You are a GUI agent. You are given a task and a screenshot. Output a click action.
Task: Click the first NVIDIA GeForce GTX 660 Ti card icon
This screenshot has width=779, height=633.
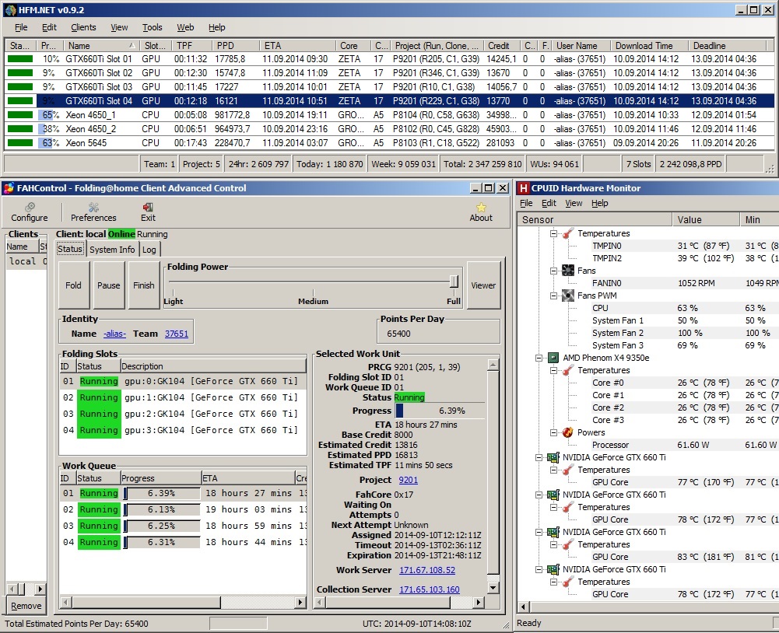553,457
